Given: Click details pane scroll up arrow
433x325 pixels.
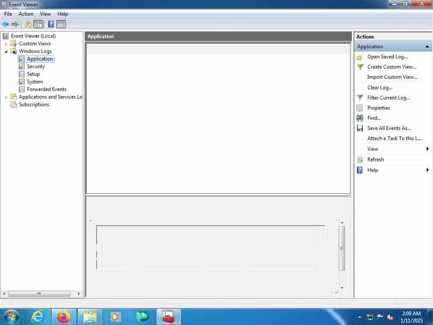Looking at the screenshot, I should [342, 223].
